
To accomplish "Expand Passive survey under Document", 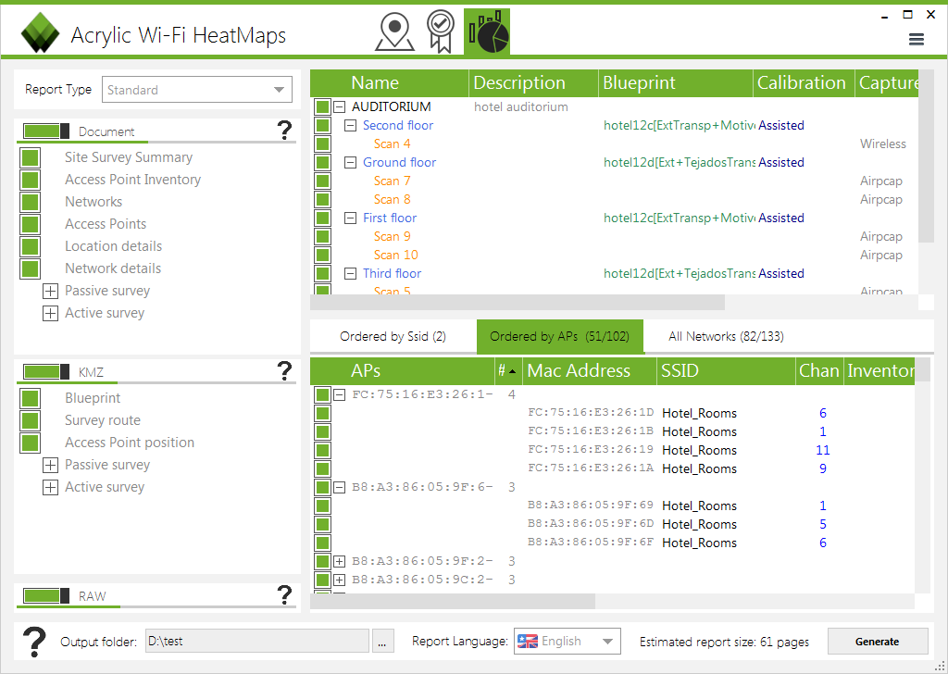I will [x=50, y=291].
